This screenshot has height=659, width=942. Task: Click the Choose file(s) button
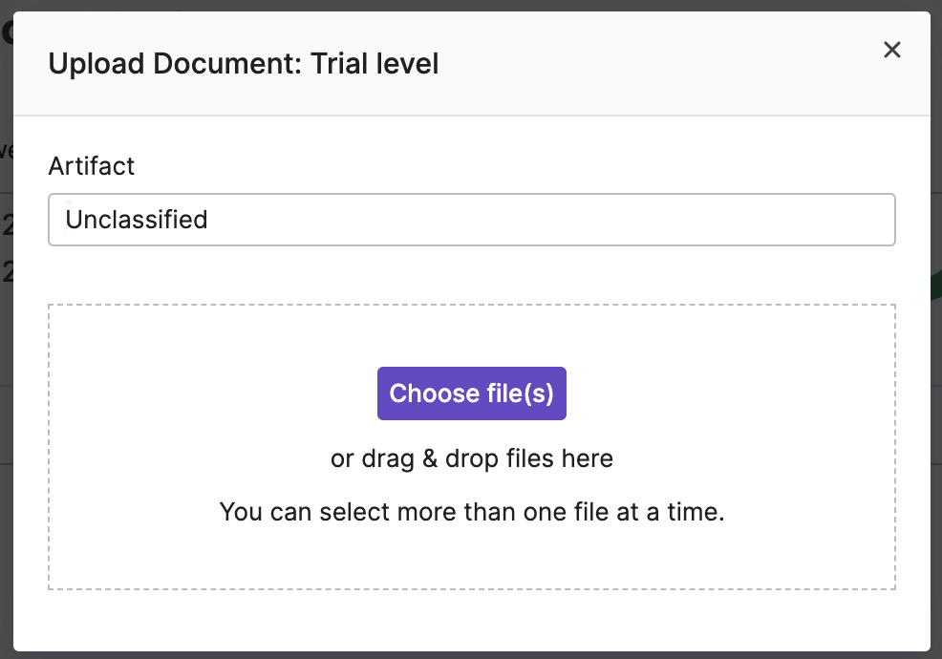click(x=472, y=393)
